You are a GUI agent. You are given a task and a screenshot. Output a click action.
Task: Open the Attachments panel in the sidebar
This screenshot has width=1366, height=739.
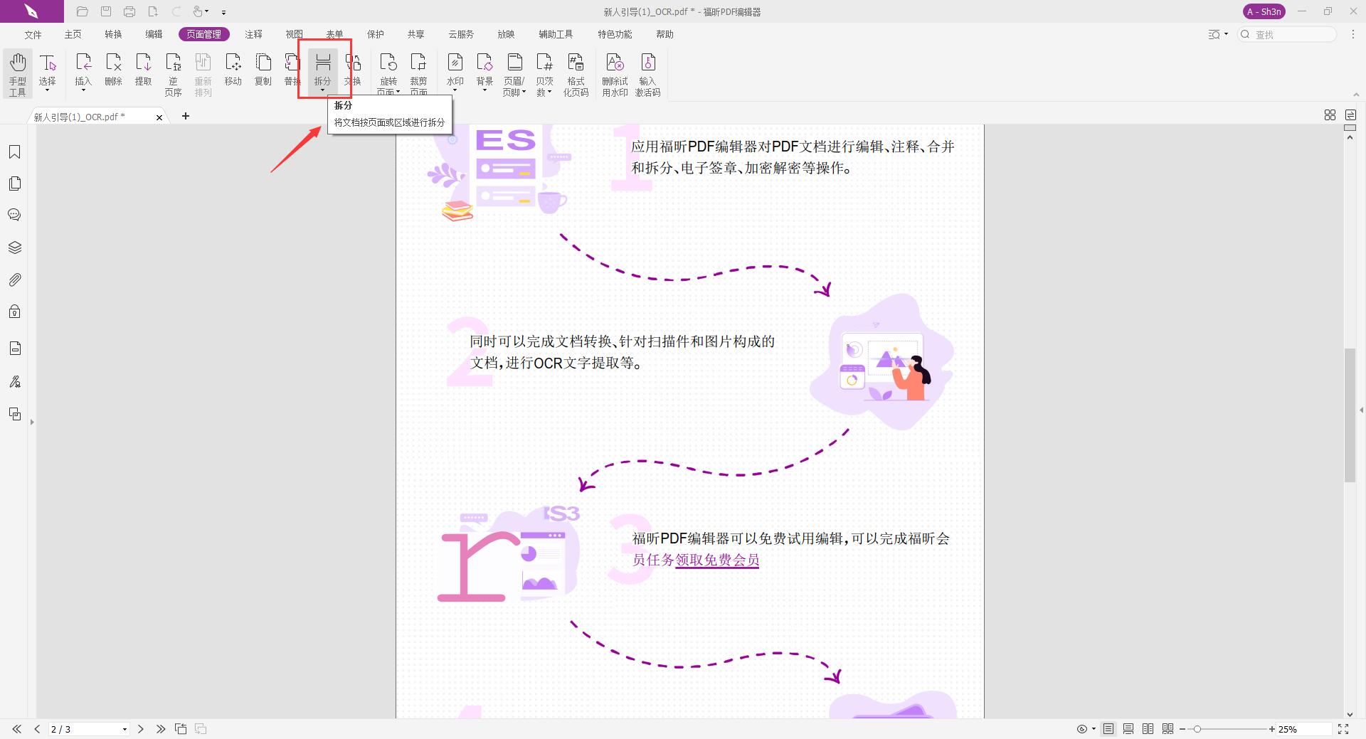(15, 279)
